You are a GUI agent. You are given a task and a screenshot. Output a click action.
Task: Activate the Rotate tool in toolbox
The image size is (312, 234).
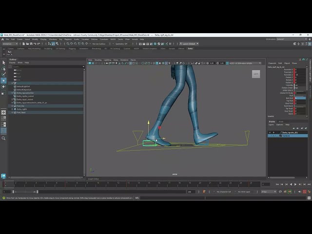(x=3, y=87)
